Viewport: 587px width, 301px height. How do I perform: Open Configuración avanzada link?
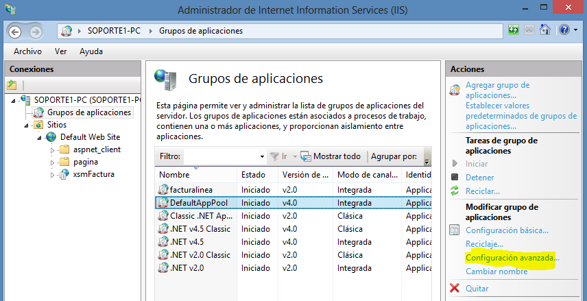(512, 258)
